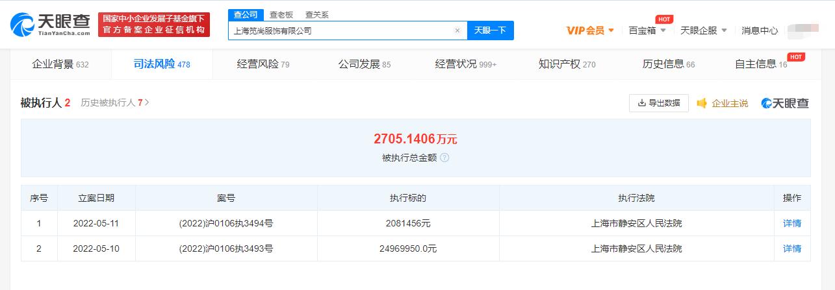The width and height of the screenshot is (835, 290).
Task: Open the 知识产权 270 tab
Action: pos(567,64)
